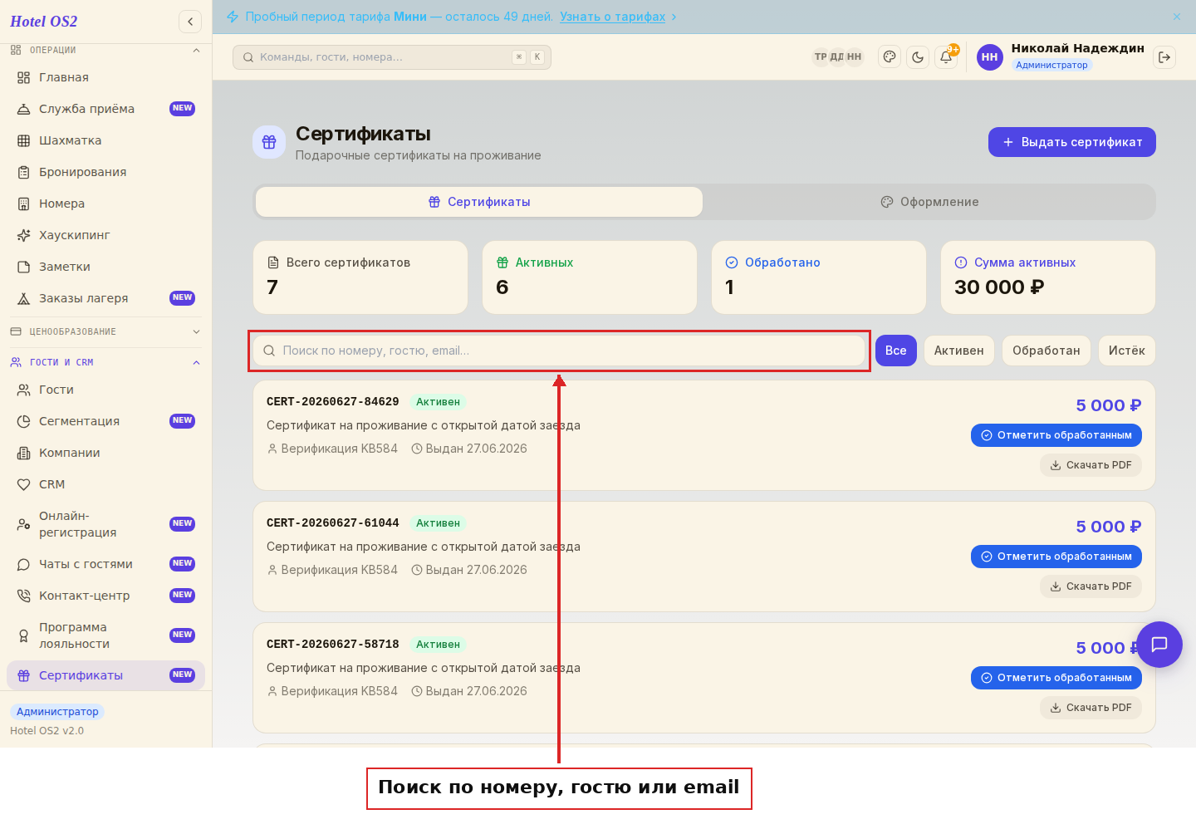Image resolution: width=1196 pixels, height=829 pixels.
Task: Open Номера in the sidebar
Action: point(105,204)
